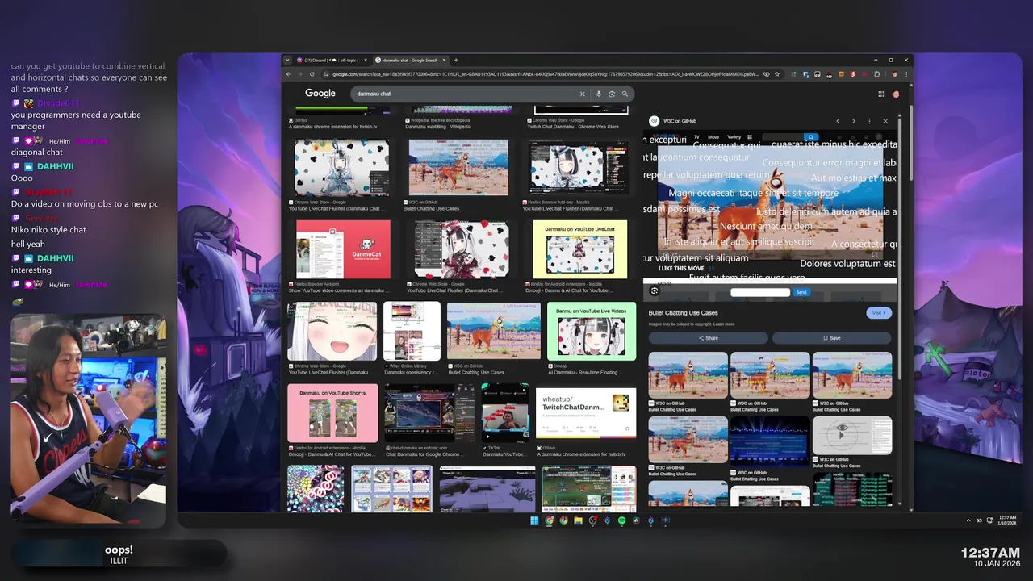Open 'AI Danmaku - Real-time Floating' result

click(x=583, y=373)
